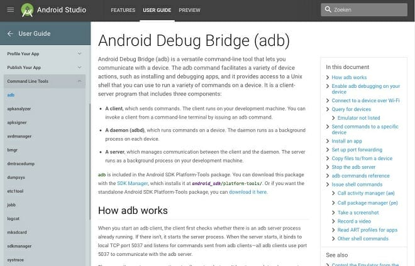415x266 pixels.
Task: Open Record a video link
Action: 354,221
